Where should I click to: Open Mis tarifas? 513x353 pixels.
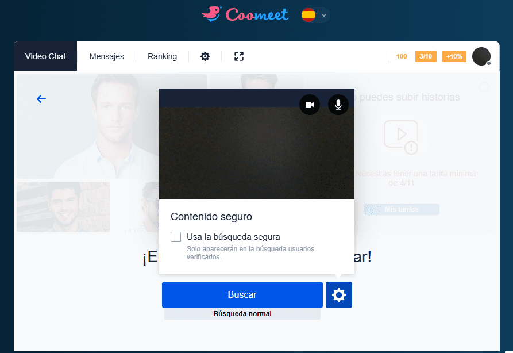coord(401,209)
